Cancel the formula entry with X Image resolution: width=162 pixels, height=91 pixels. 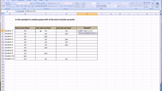click(19, 11)
